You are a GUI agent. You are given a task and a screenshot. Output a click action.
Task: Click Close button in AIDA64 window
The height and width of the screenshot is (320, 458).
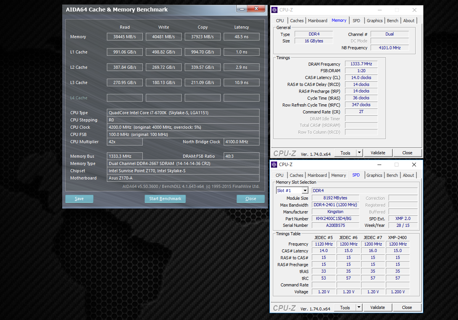point(251,199)
